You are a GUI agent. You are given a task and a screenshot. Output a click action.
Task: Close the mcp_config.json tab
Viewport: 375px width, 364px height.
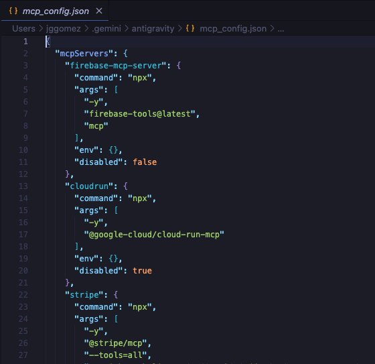(x=99, y=11)
